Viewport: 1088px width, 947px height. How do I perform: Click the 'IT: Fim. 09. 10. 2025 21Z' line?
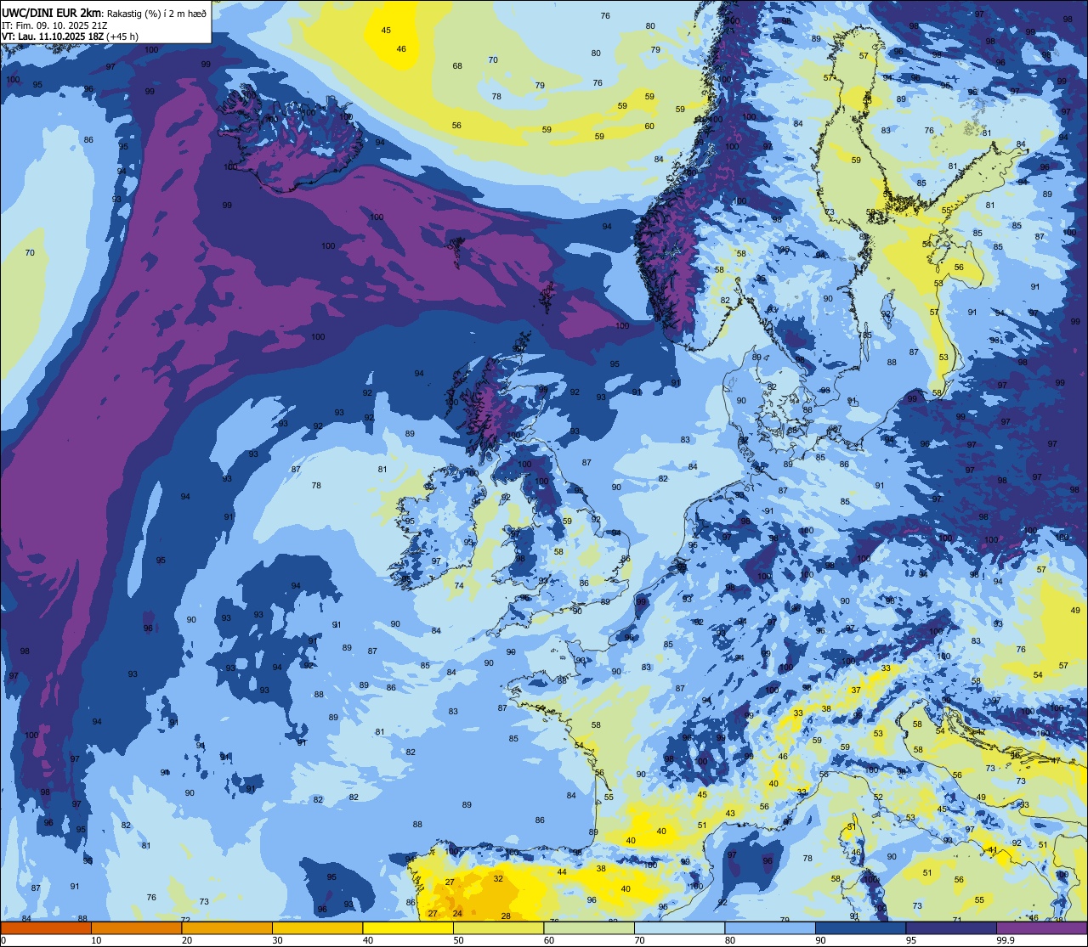[54, 25]
